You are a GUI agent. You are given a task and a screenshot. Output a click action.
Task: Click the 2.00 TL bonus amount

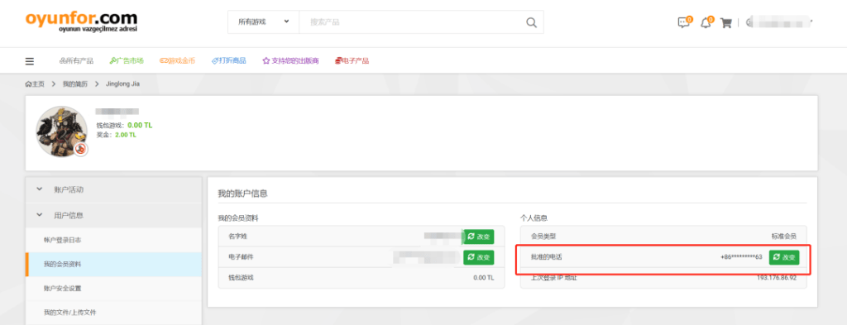click(x=126, y=135)
